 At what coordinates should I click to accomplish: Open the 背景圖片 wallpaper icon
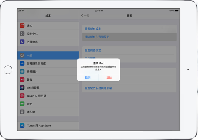[x=22, y=72]
